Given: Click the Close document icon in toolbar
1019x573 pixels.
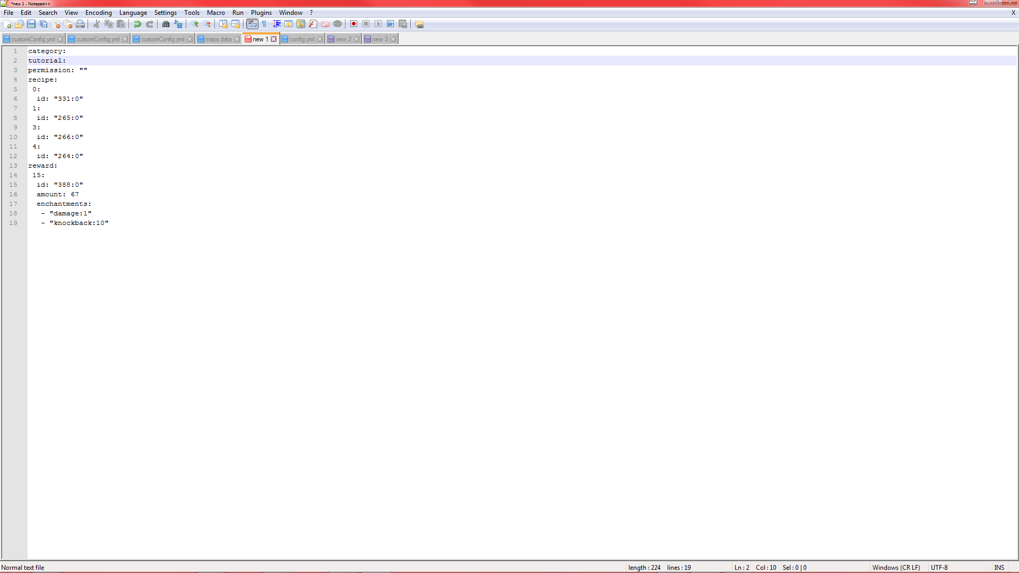Looking at the screenshot, I should (56, 24).
